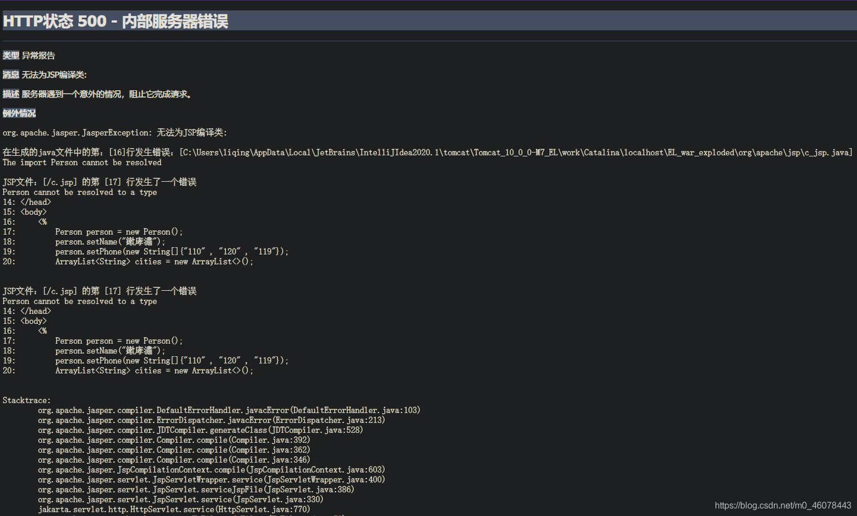Click the description '服务器遇到一个意外的情况,阻止它完成请求。'
This screenshot has width=857, height=516.
pyautogui.click(x=107, y=94)
